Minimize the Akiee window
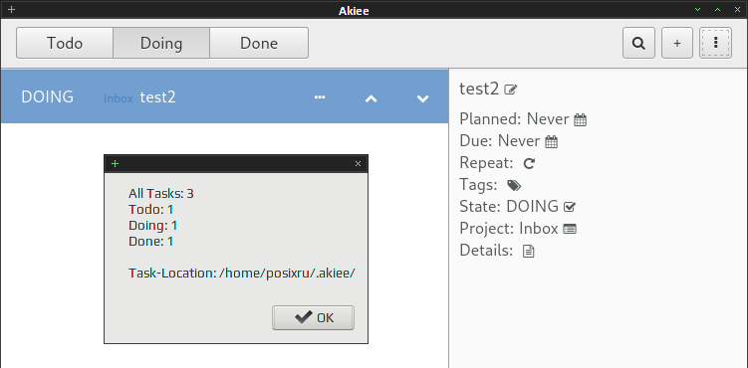This screenshot has height=368, width=748. (698, 9)
